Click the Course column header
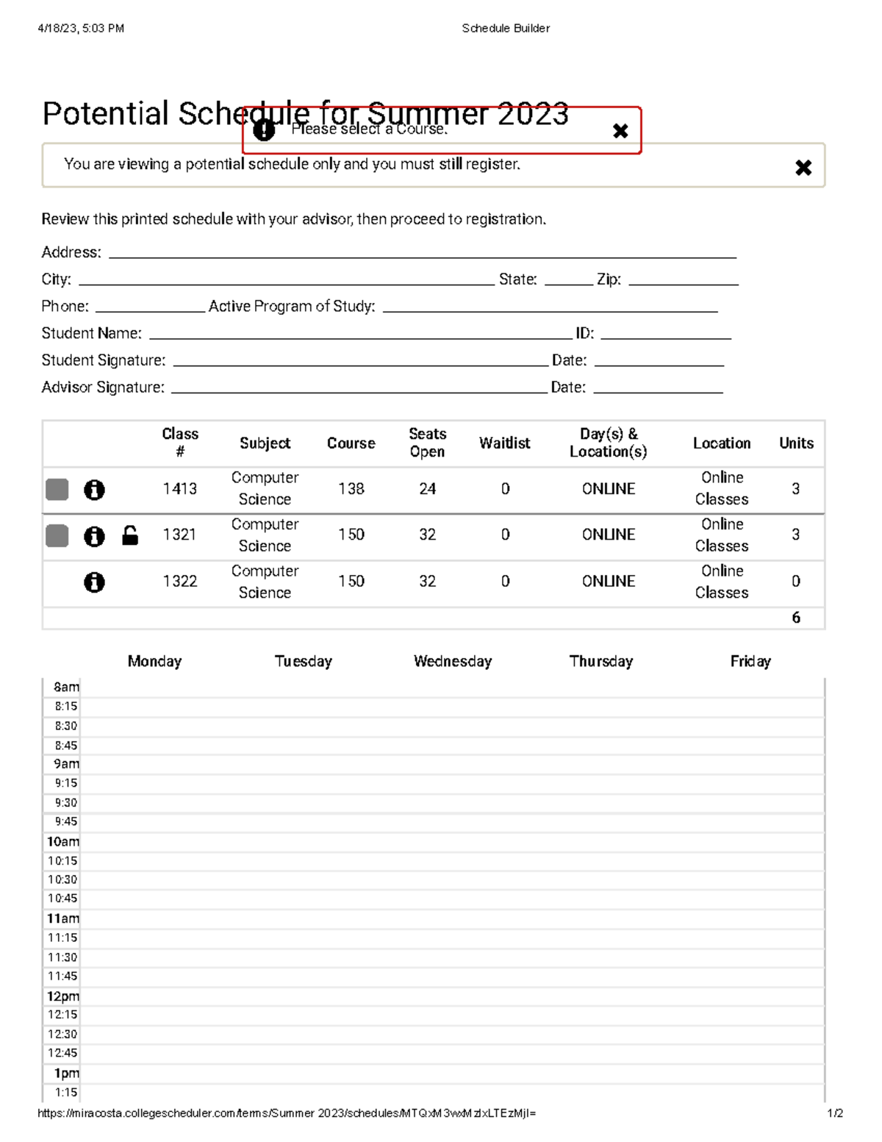The height and width of the screenshot is (1142, 882). 351,443
